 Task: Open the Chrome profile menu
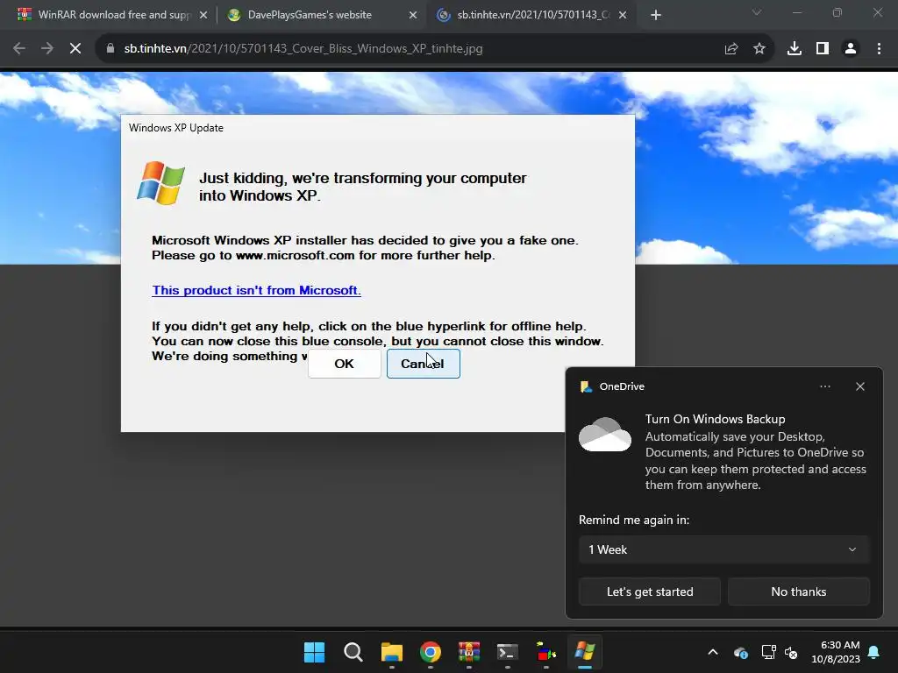coord(851,49)
